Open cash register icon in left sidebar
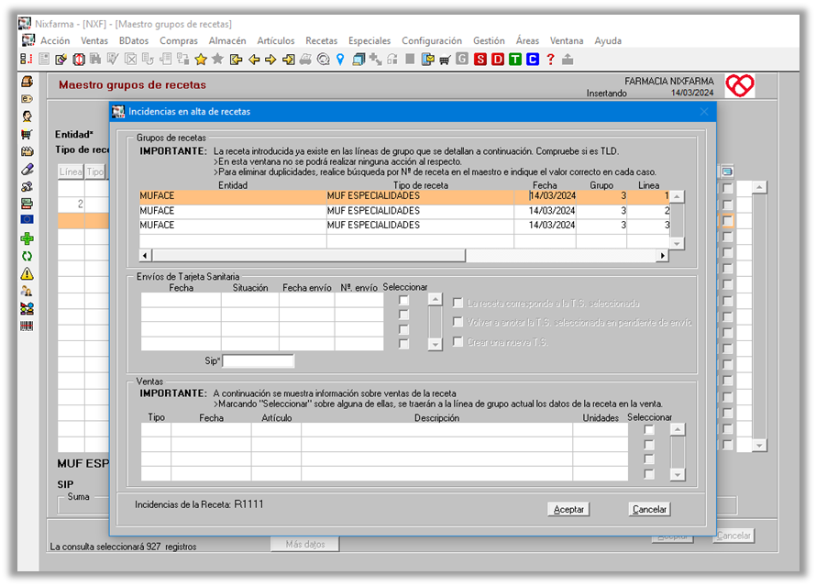816x586 pixels. point(28,82)
